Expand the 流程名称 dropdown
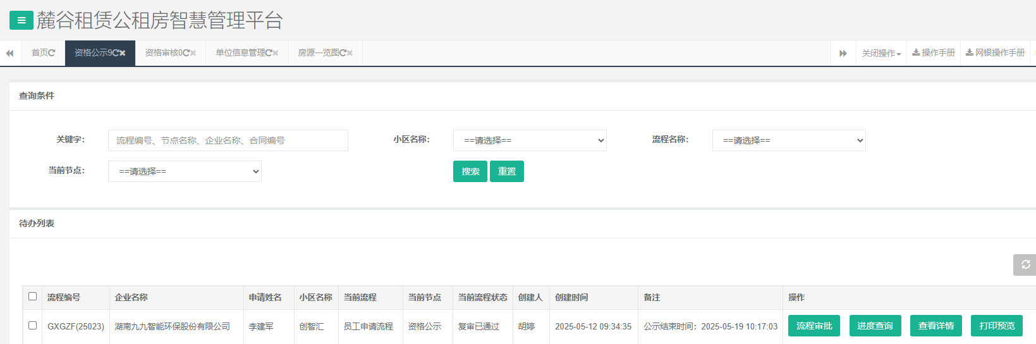1036x344 pixels. click(788, 140)
